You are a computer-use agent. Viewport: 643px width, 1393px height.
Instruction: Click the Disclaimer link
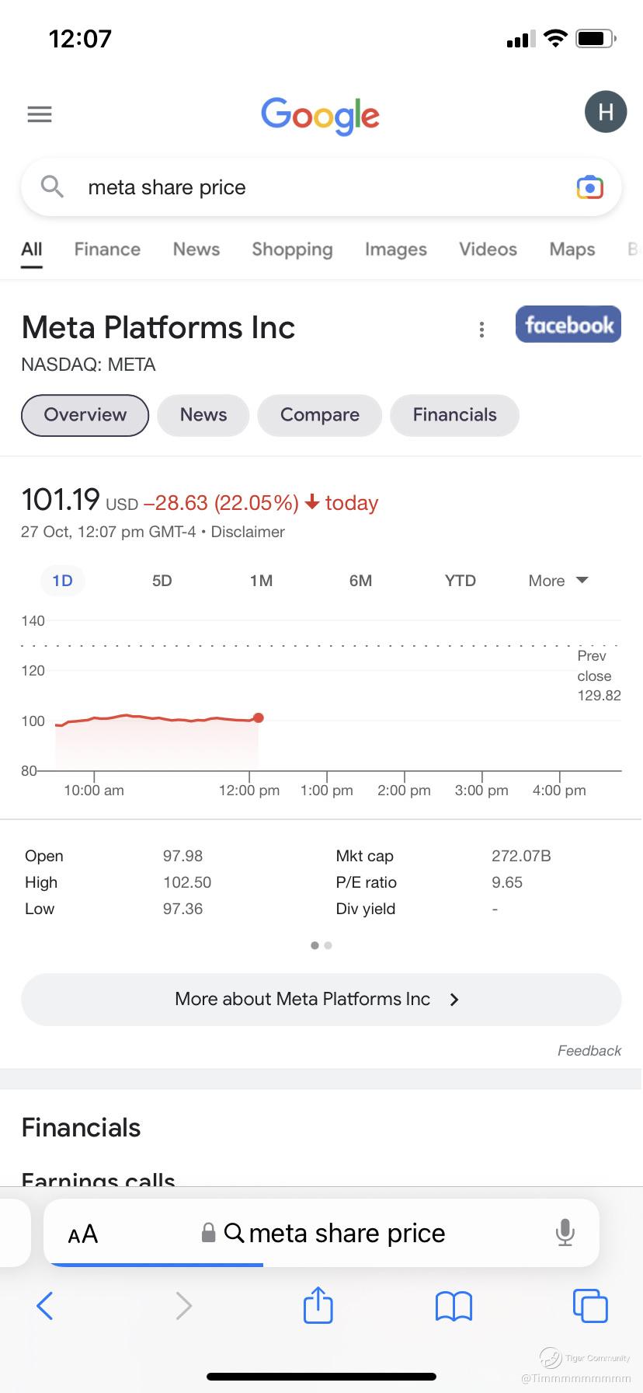pyautogui.click(x=248, y=532)
